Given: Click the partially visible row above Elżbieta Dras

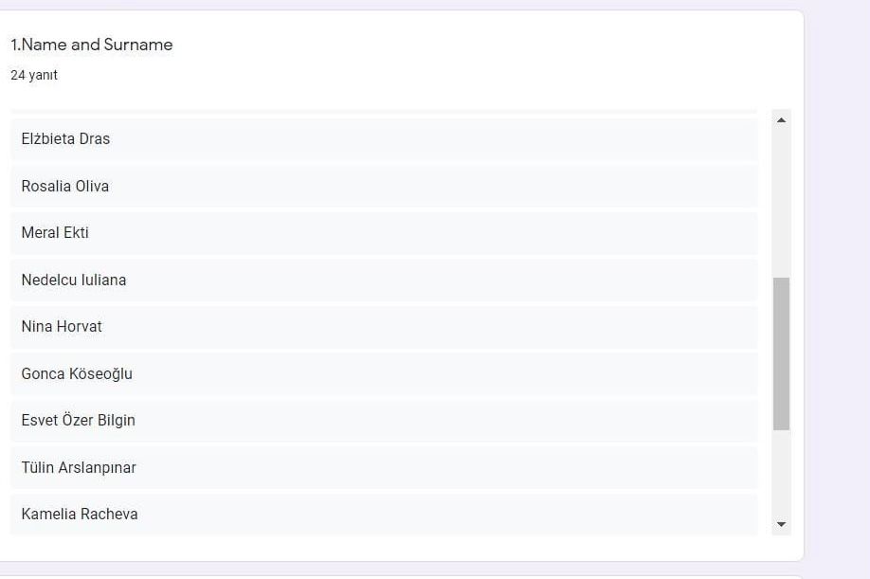Looking at the screenshot, I should (x=384, y=112).
